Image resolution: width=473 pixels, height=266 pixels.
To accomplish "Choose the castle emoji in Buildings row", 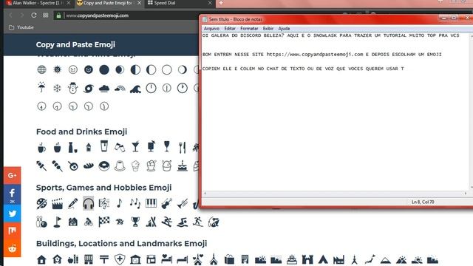I will (307, 259).
